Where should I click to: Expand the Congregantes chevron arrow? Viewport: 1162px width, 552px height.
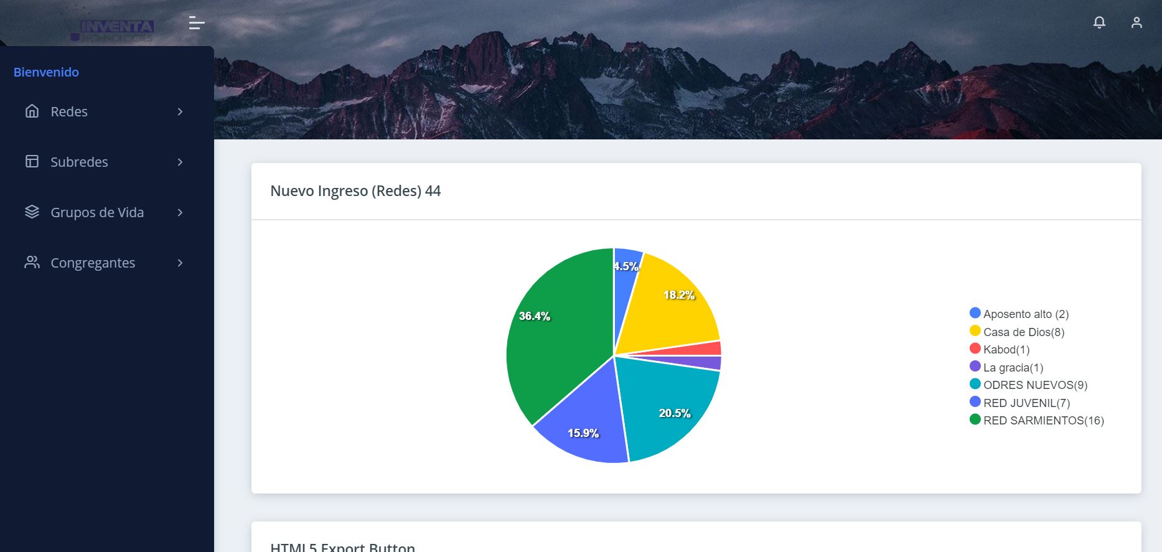pos(180,263)
